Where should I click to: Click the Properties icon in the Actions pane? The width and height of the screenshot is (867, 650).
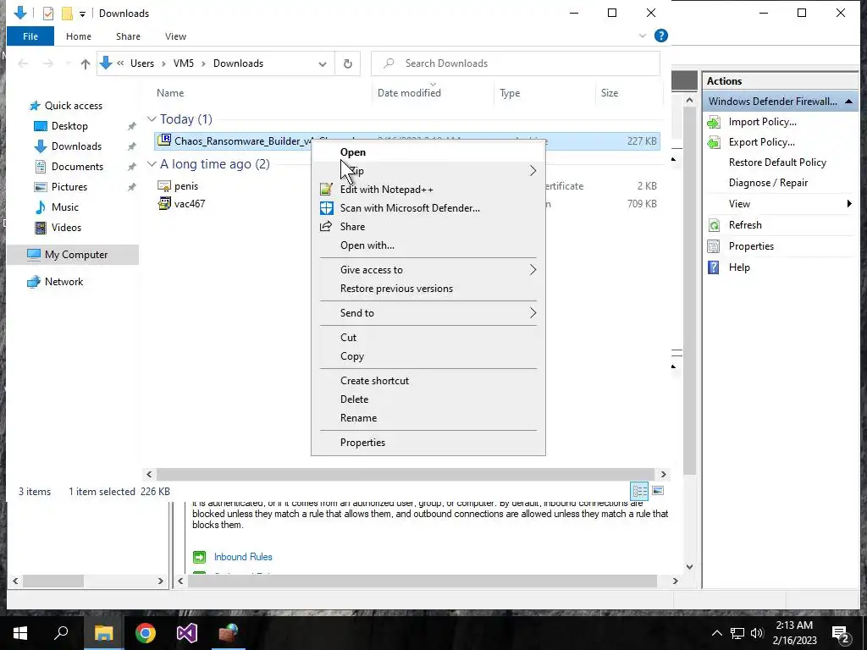point(714,246)
